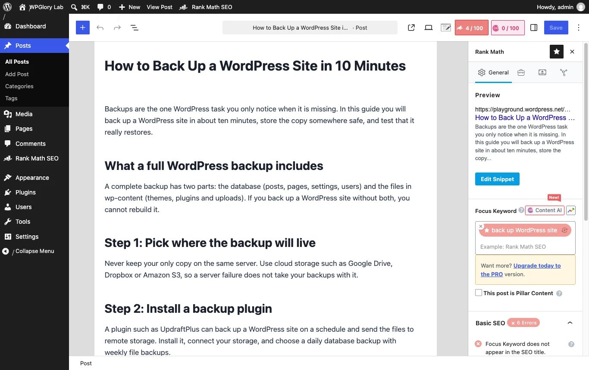
Task: Open the admin bar search ⌘K command palette
Action: point(80,7)
